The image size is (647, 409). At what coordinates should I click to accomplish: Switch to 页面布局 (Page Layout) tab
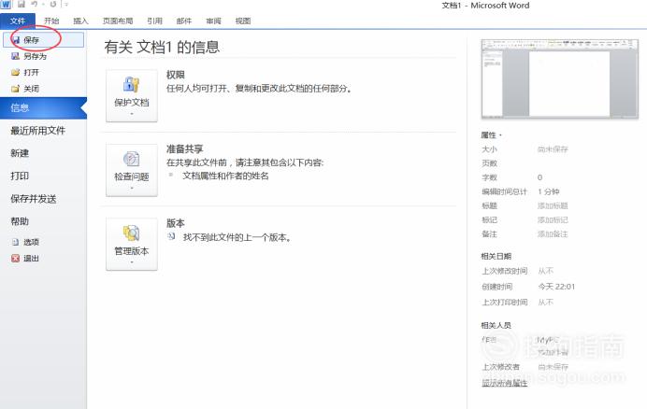(118, 21)
